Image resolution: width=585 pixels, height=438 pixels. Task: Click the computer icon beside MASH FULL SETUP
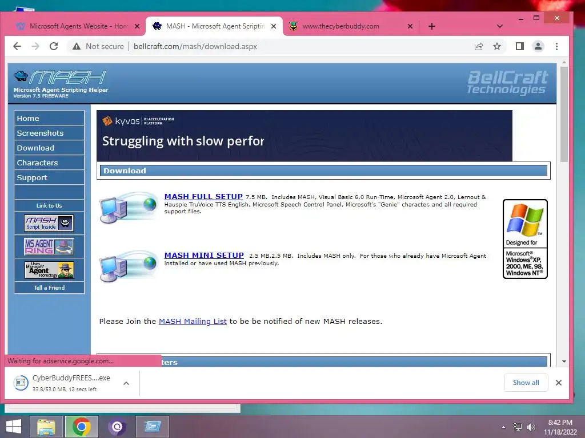tap(129, 208)
